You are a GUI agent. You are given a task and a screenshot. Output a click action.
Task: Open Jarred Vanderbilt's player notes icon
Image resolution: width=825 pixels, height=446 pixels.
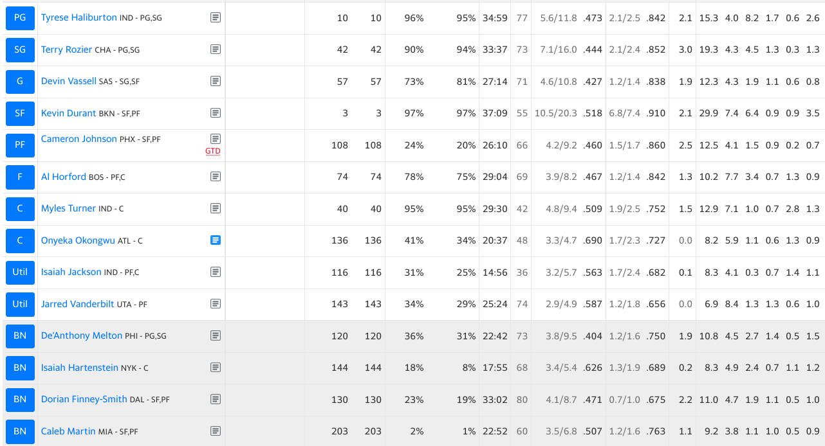[x=216, y=304]
